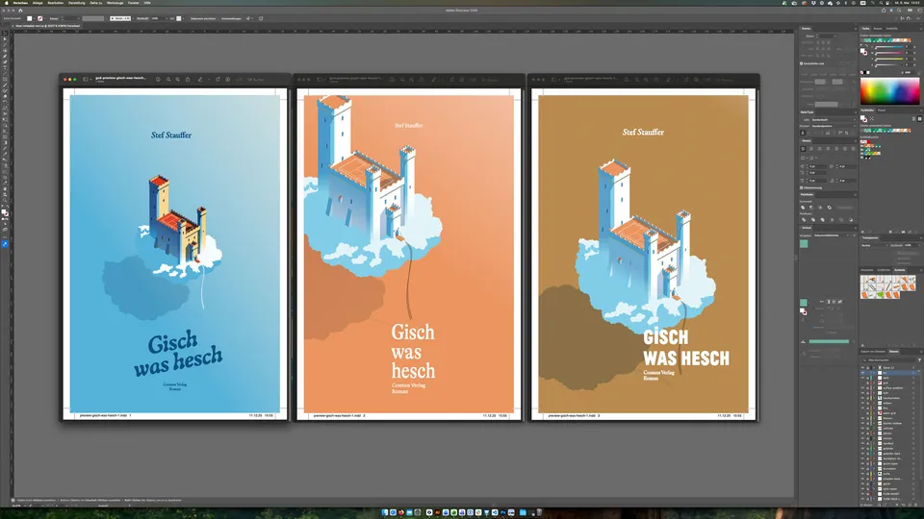Click the Exclude shape mode icon in the Pathfinder panel

(x=829, y=208)
